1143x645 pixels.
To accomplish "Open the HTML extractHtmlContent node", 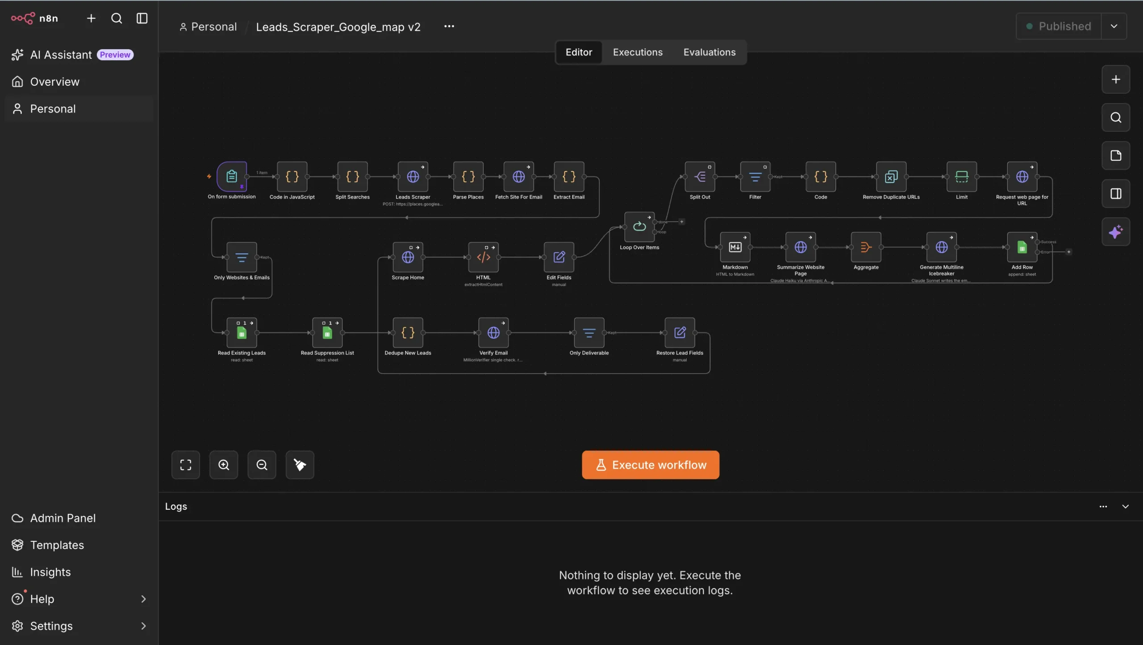I will 483,257.
